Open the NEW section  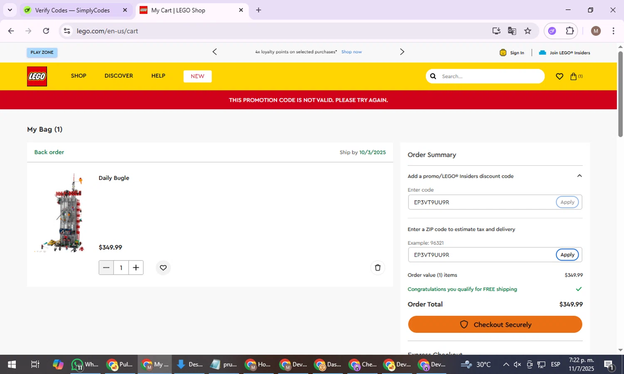[x=198, y=76]
